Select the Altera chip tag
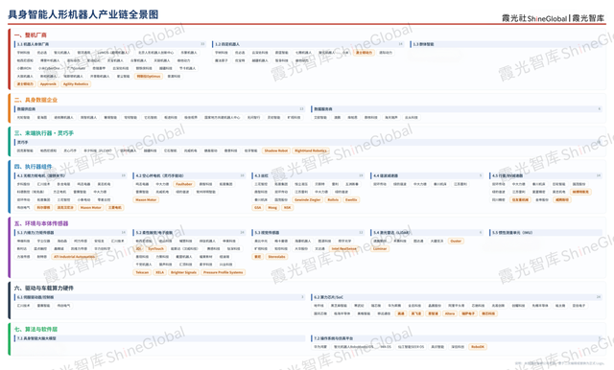Image resolution: width=614 pixels, height=370 pixels. [450, 313]
